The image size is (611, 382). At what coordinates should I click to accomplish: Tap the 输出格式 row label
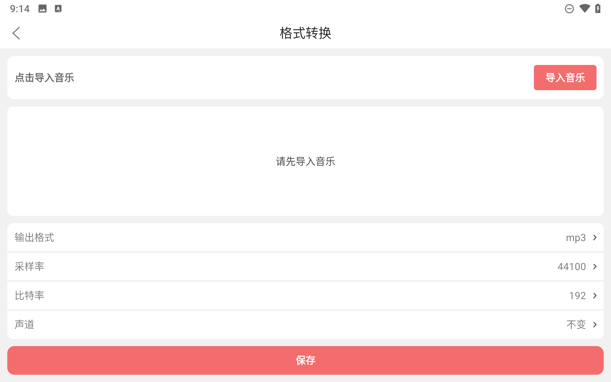pyautogui.click(x=34, y=238)
